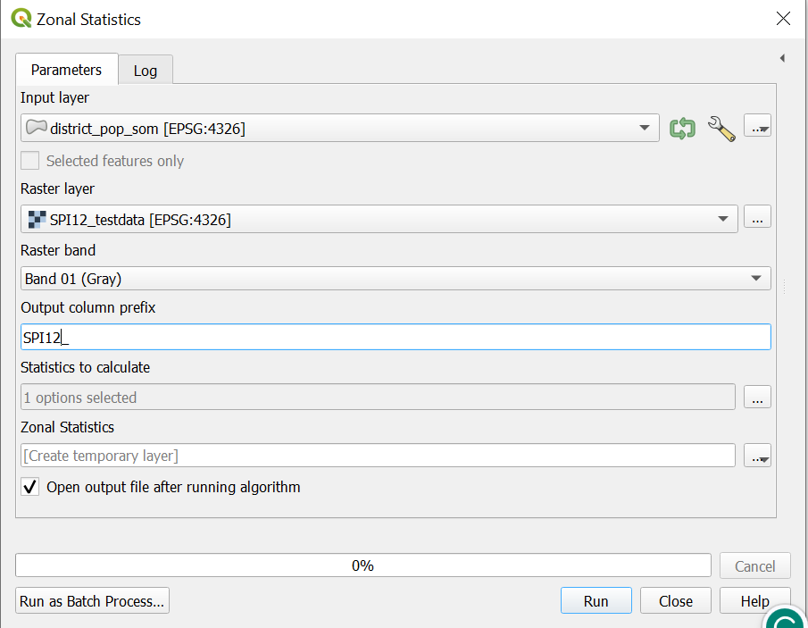Collapse help panel arrow at top right
The height and width of the screenshot is (628, 808).
click(782, 59)
